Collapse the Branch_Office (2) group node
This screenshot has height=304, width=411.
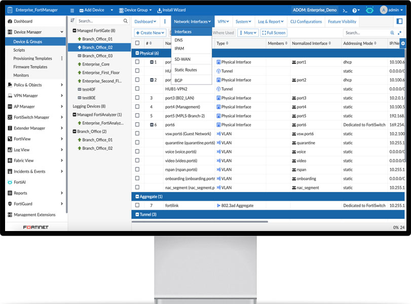click(74, 132)
